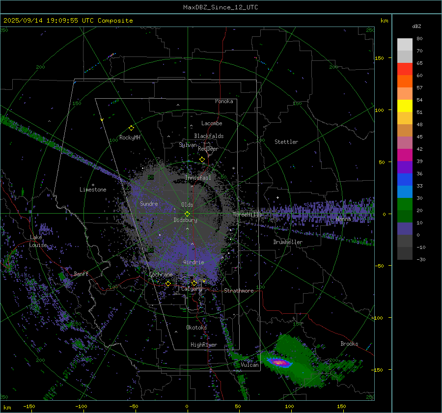Screen dimensions: 442x413
Task: Click the Banff town label
Action: pos(81,274)
